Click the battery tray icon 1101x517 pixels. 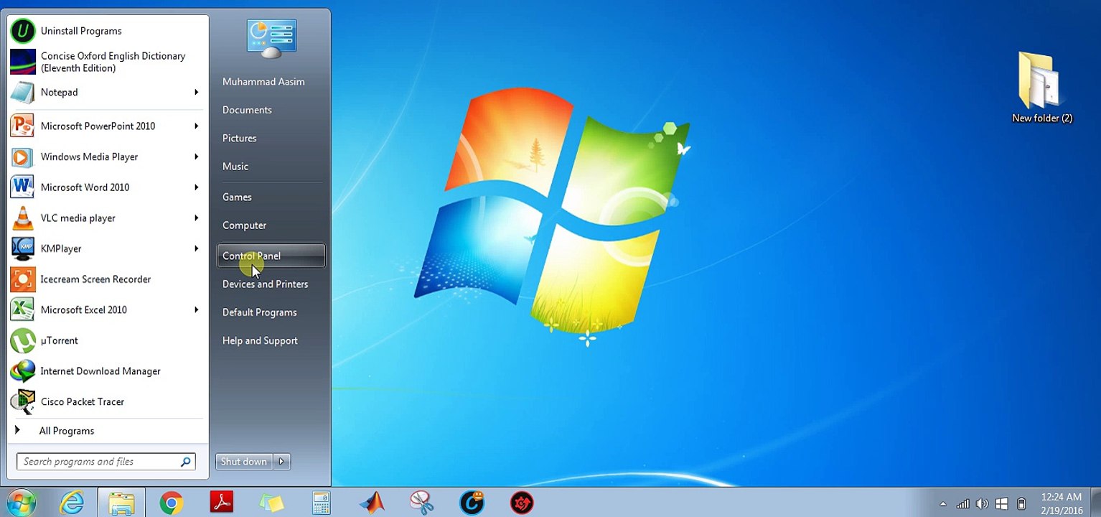[1021, 504]
